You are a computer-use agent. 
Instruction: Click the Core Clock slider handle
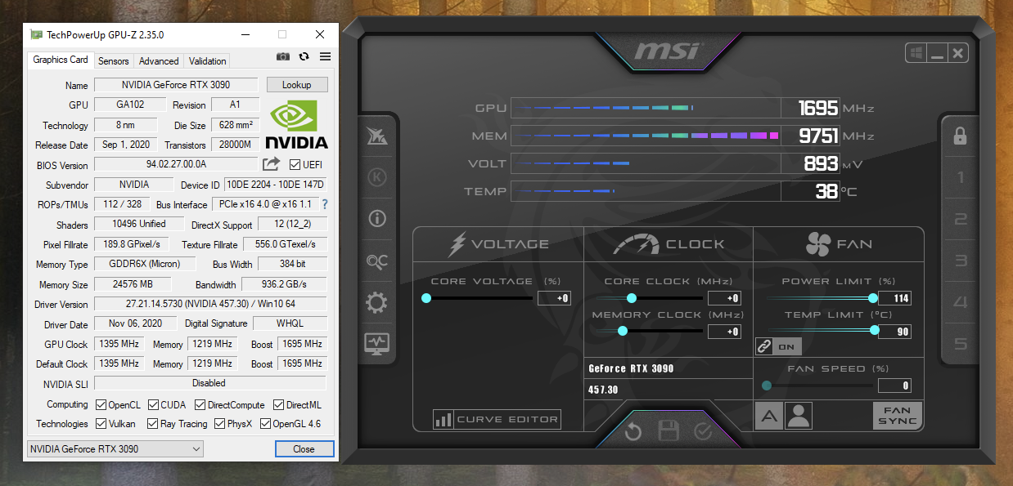(x=631, y=298)
